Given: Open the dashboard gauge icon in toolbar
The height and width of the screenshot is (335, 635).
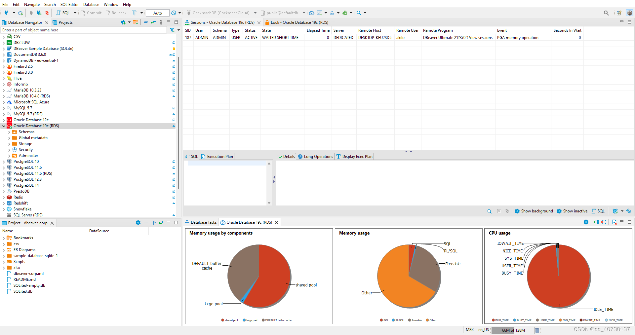Looking at the screenshot, I should coord(312,13).
